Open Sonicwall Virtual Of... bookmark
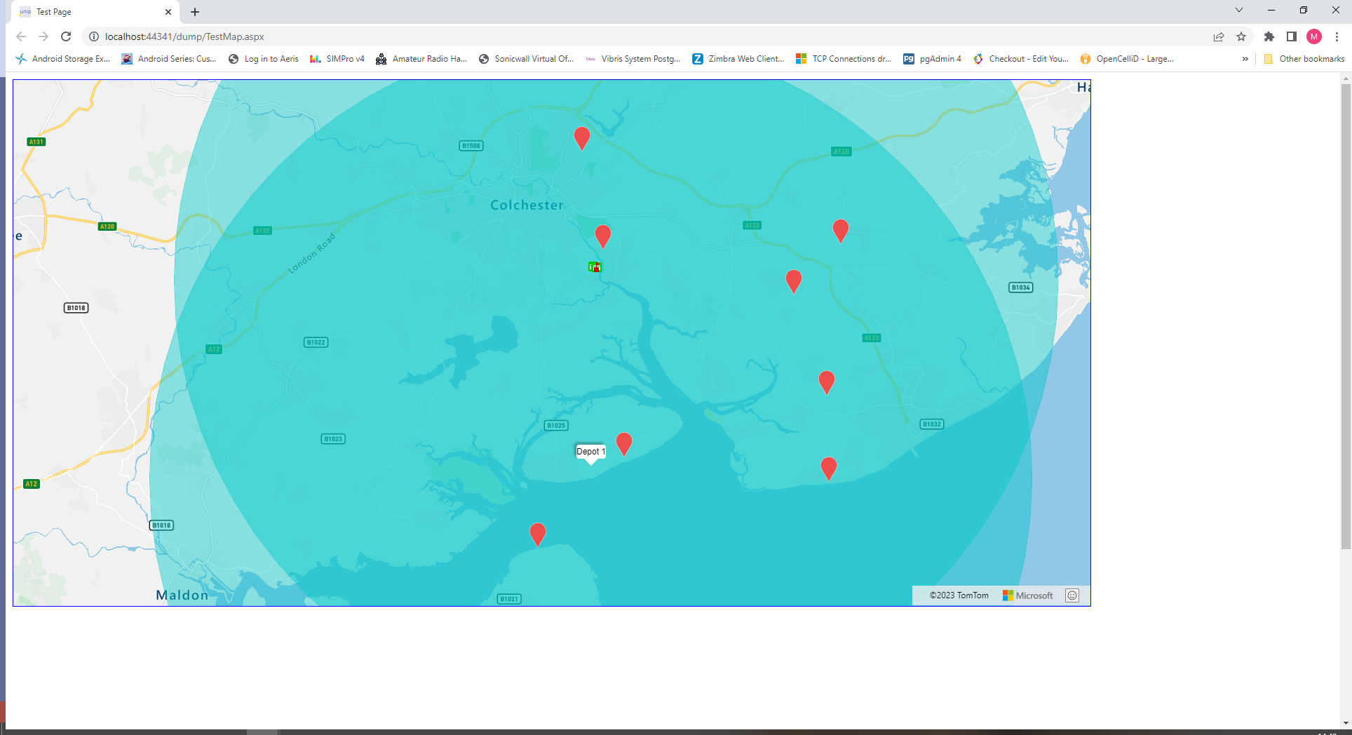The width and height of the screenshot is (1352, 735). (526, 59)
